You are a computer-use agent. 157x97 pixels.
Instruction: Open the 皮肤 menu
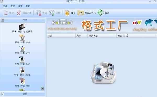(13, 6)
